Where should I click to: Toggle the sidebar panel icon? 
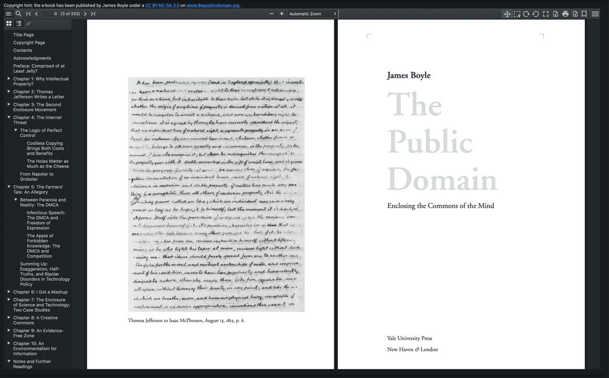click(x=9, y=14)
